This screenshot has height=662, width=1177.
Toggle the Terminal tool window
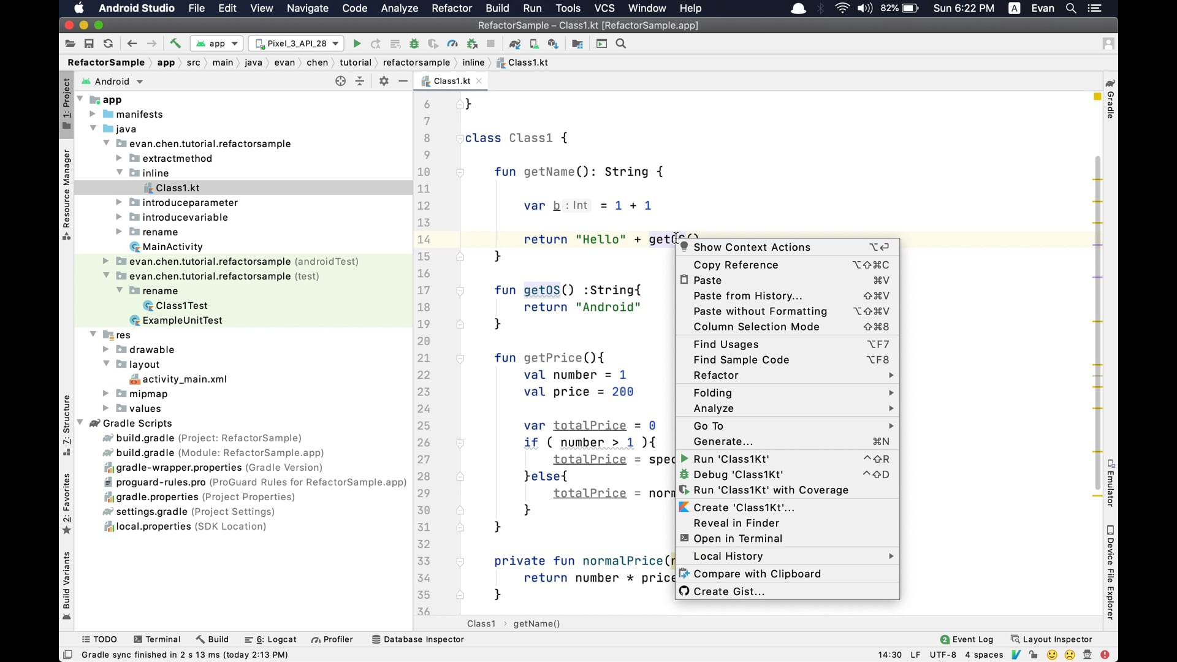click(157, 639)
